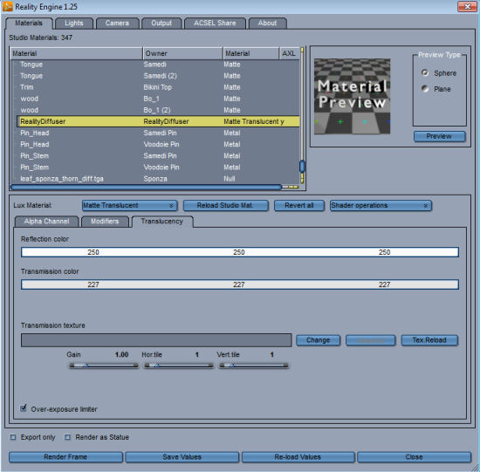
Task: Click Reload Studio Mat. button
Action: (x=226, y=205)
